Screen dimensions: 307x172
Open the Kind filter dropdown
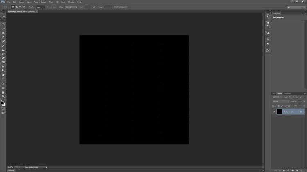278,97
